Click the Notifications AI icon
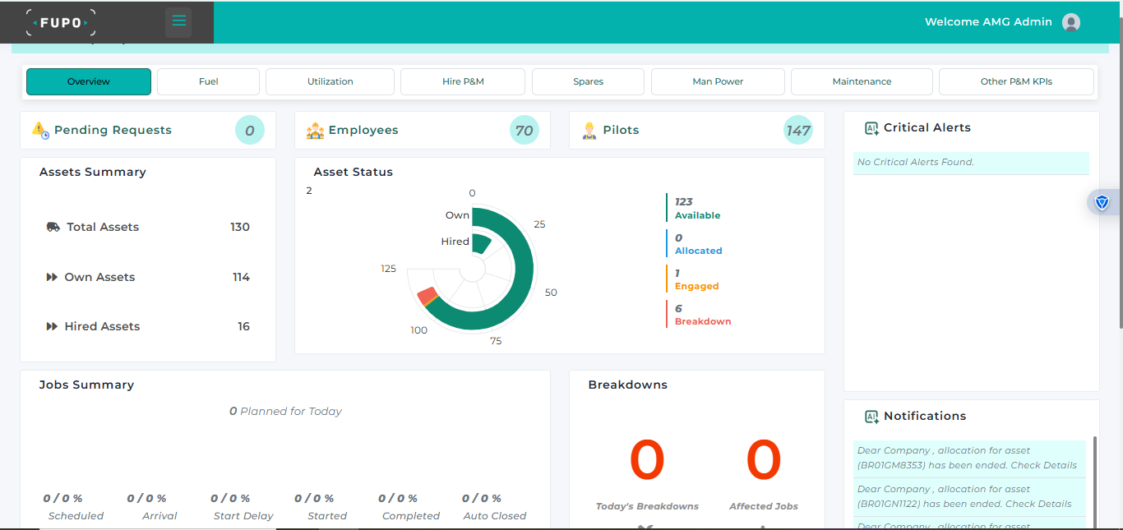Image resolution: width=1123 pixels, height=530 pixels. (x=871, y=417)
